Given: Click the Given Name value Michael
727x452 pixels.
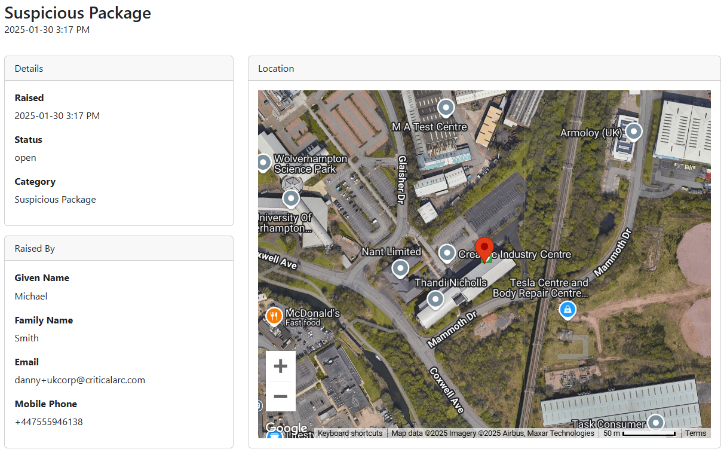Looking at the screenshot, I should 31,297.
